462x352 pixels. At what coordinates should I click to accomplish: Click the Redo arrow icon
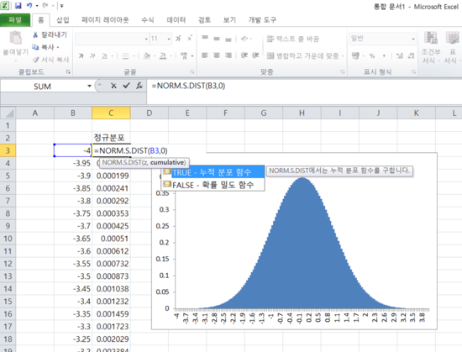pos(45,6)
